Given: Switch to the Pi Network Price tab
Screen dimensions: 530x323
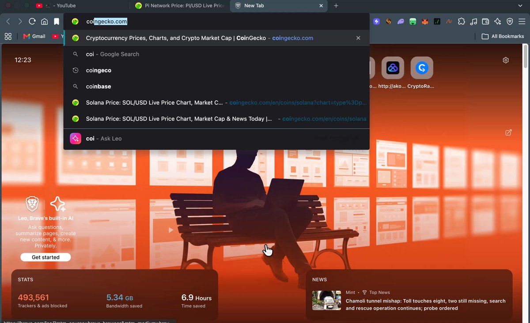Looking at the screenshot, I should pos(180,6).
